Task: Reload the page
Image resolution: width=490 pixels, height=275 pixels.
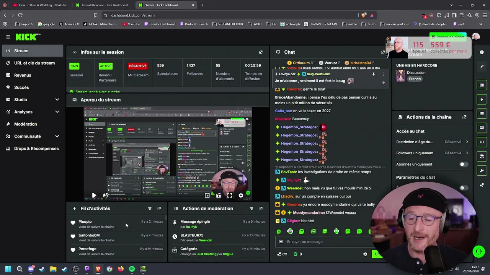Action: tap(20, 15)
